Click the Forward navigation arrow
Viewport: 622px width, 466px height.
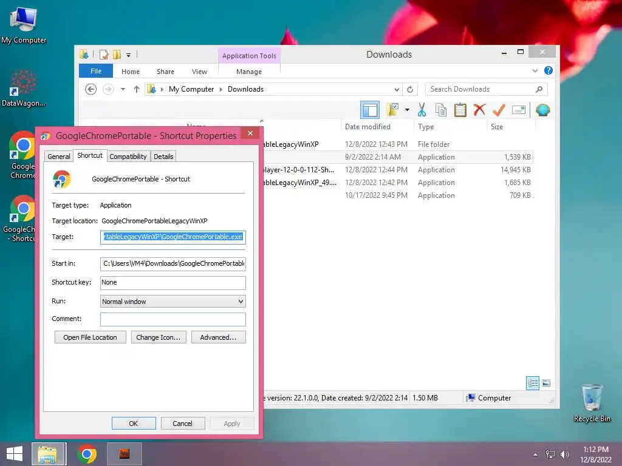108,89
